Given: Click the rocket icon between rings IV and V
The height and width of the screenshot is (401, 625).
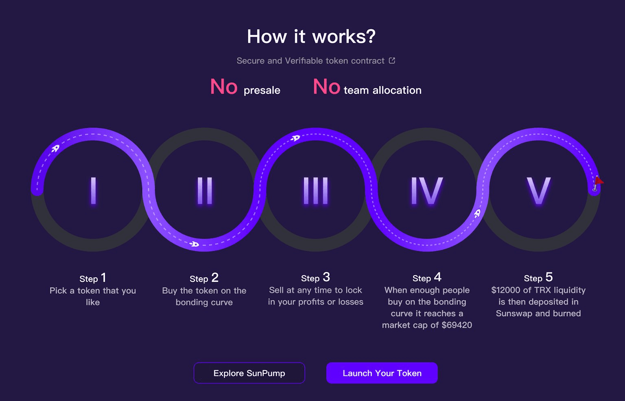Looking at the screenshot, I should (x=477, y=213).
